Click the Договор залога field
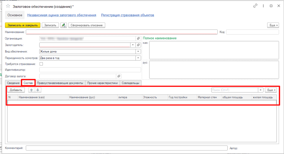284x154 pixels. pos(78,76)
